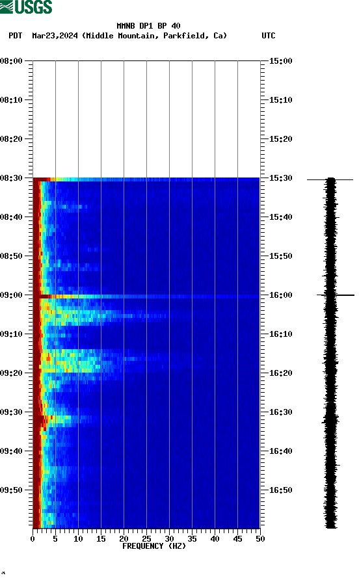Click the 0 Hz frequency tick label

click(x=33, y=539)
